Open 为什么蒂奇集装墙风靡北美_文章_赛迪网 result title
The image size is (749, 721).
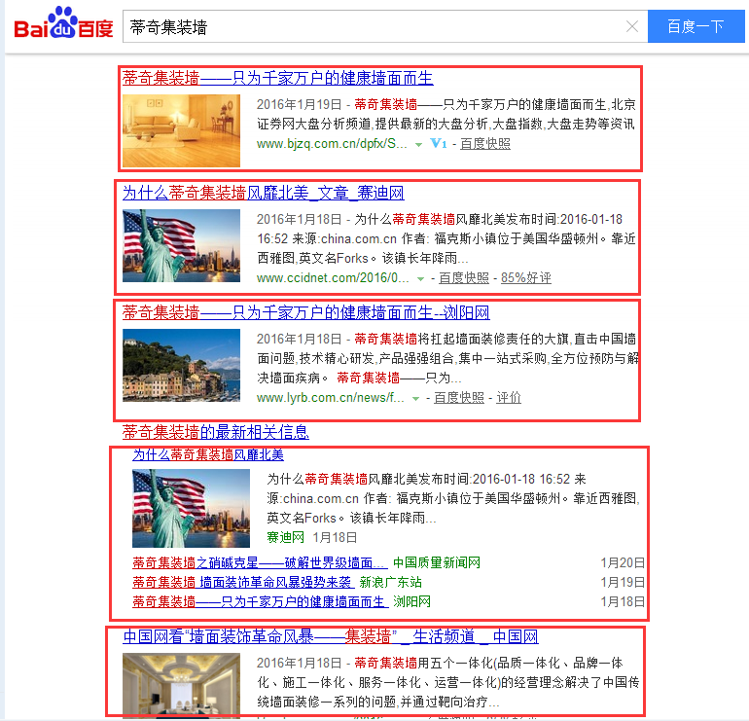tap(263, 194)
